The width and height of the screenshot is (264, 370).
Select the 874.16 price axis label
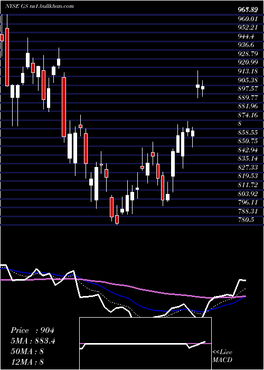coord(248,115)
